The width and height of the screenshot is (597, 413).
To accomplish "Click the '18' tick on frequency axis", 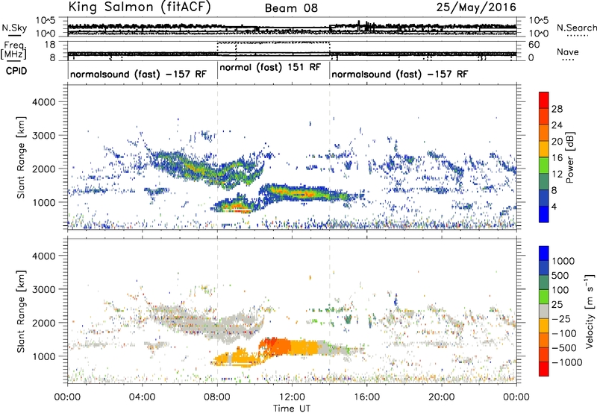I will click(x=50, y=45).
